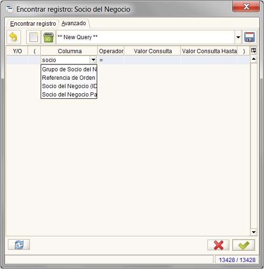Image resolution: width=264 pixels, height=269 pixels.
Task: Open the Columna combo box arrow
Action: pos(93,60)
